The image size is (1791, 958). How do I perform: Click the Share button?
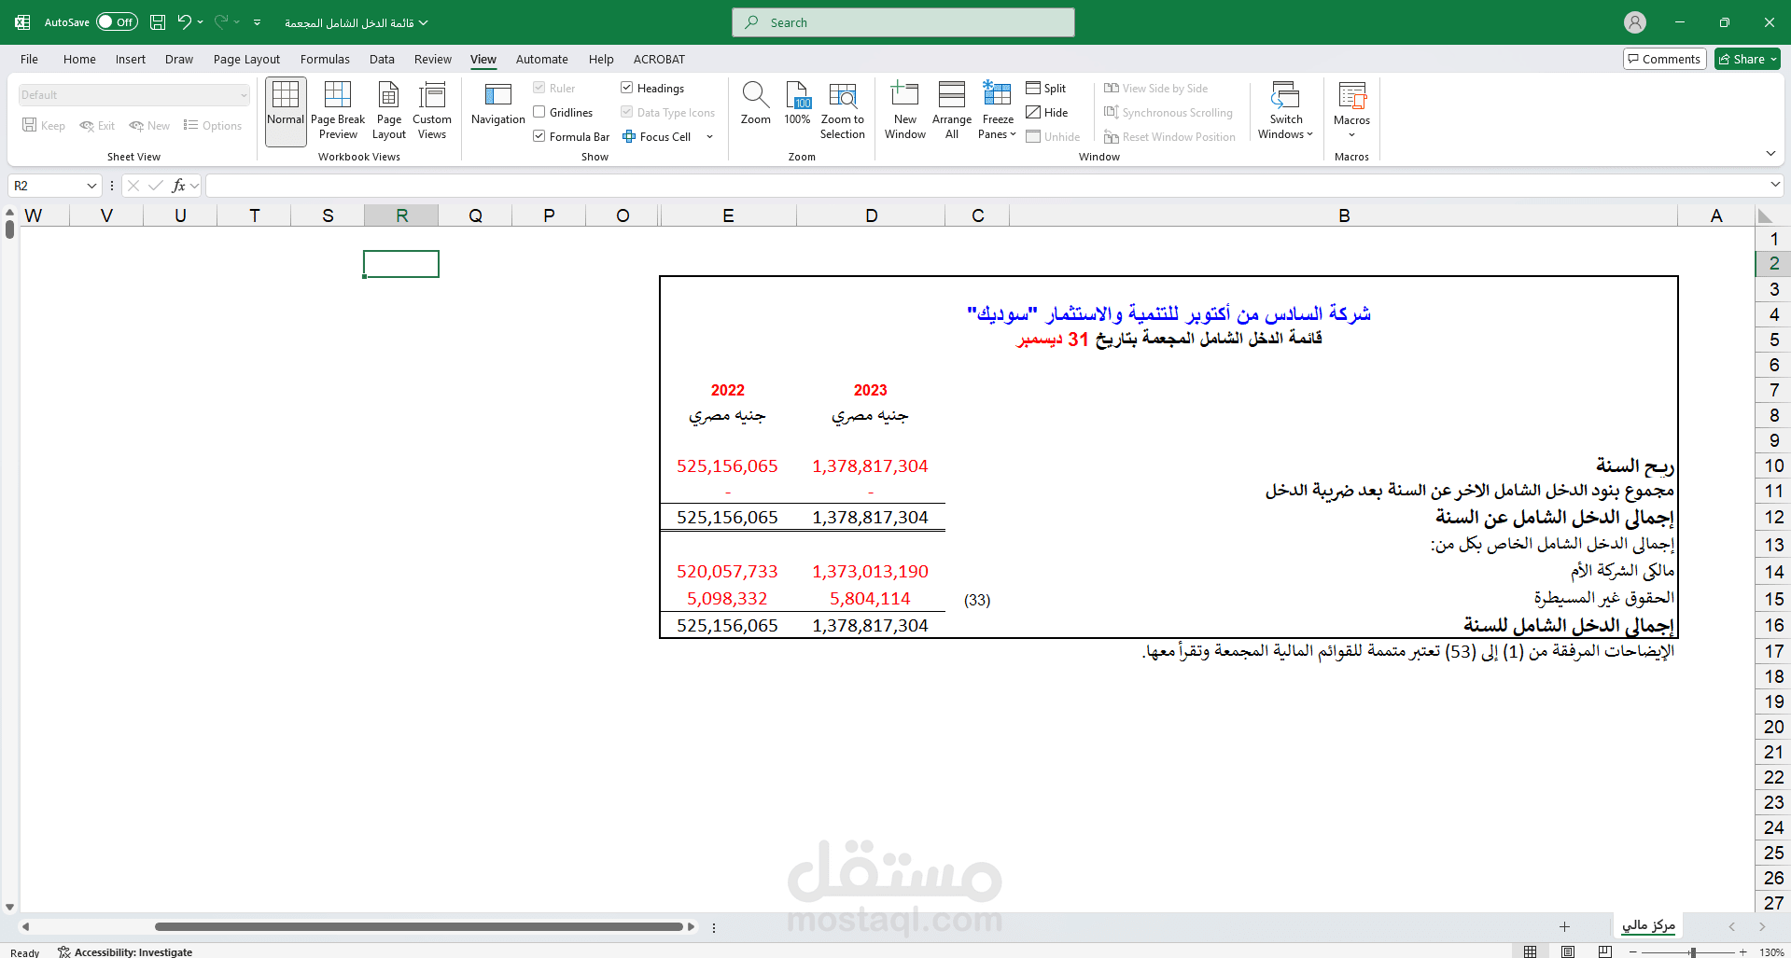click(1747, 59)
